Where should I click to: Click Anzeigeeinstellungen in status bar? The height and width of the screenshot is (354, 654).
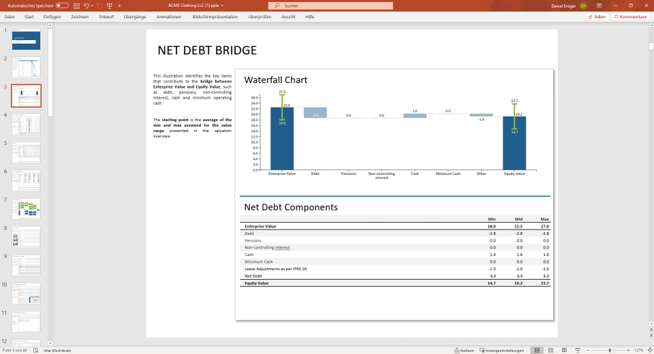(502, 351)
